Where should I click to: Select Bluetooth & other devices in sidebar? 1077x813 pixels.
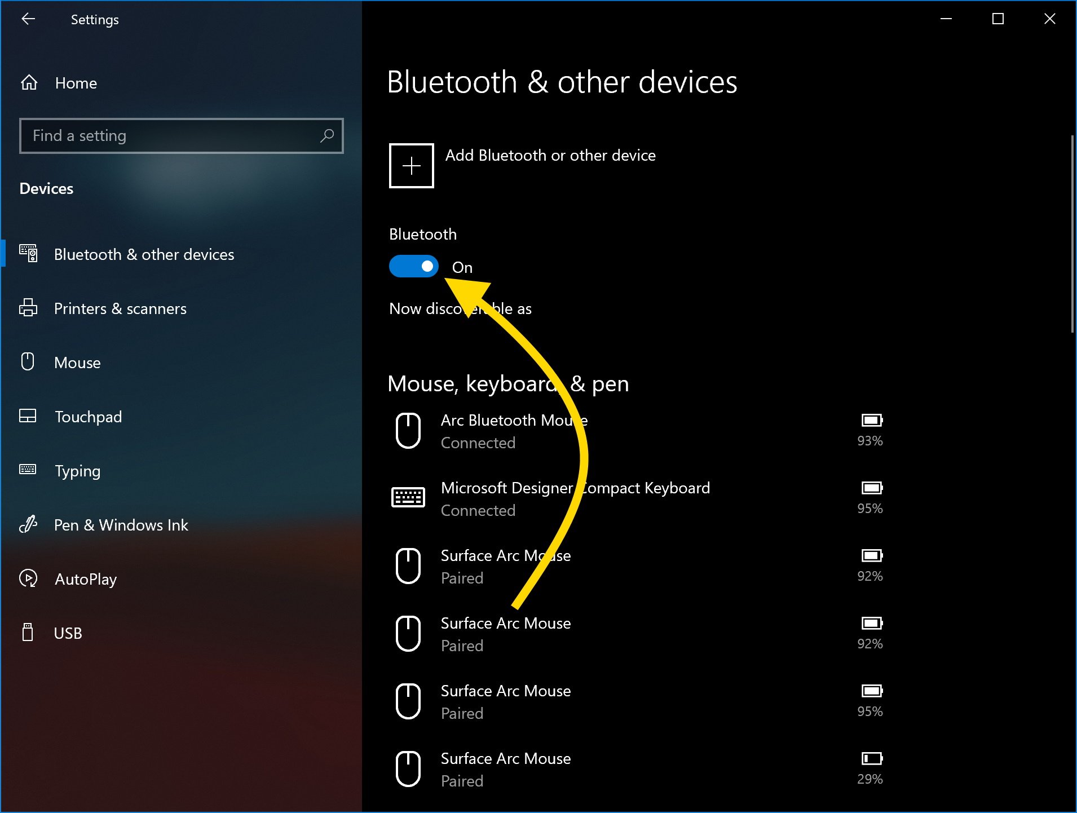tap(144, 254)
